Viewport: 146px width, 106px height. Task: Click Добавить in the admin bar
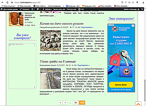(x=47, y=9)
